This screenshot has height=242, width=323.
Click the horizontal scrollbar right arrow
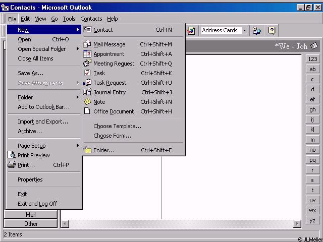click(x=297, y=224)
